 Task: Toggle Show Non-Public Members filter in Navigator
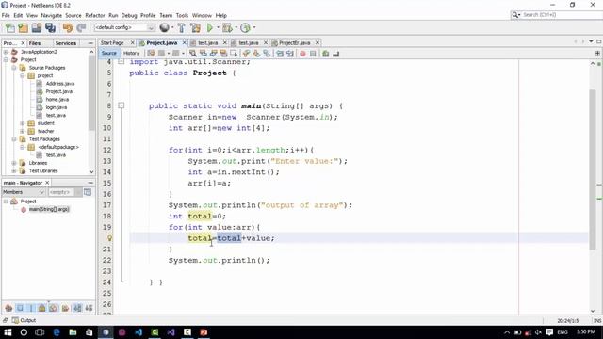(41, 308)
